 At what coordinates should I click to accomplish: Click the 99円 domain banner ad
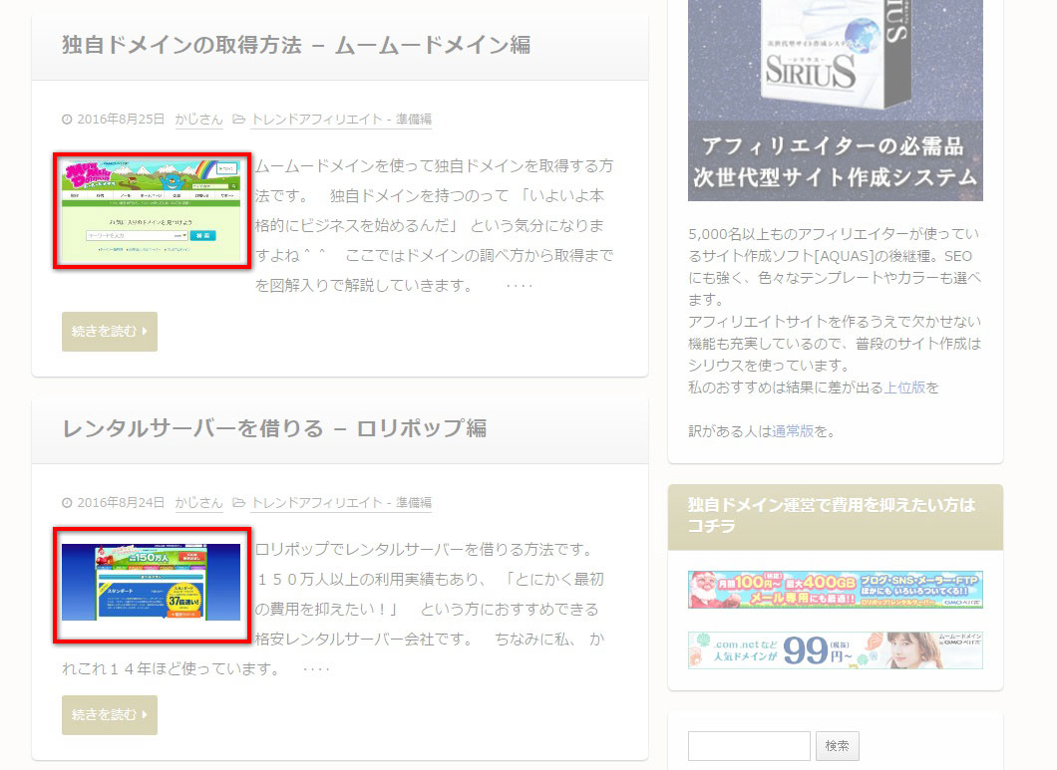coord(835,649)
